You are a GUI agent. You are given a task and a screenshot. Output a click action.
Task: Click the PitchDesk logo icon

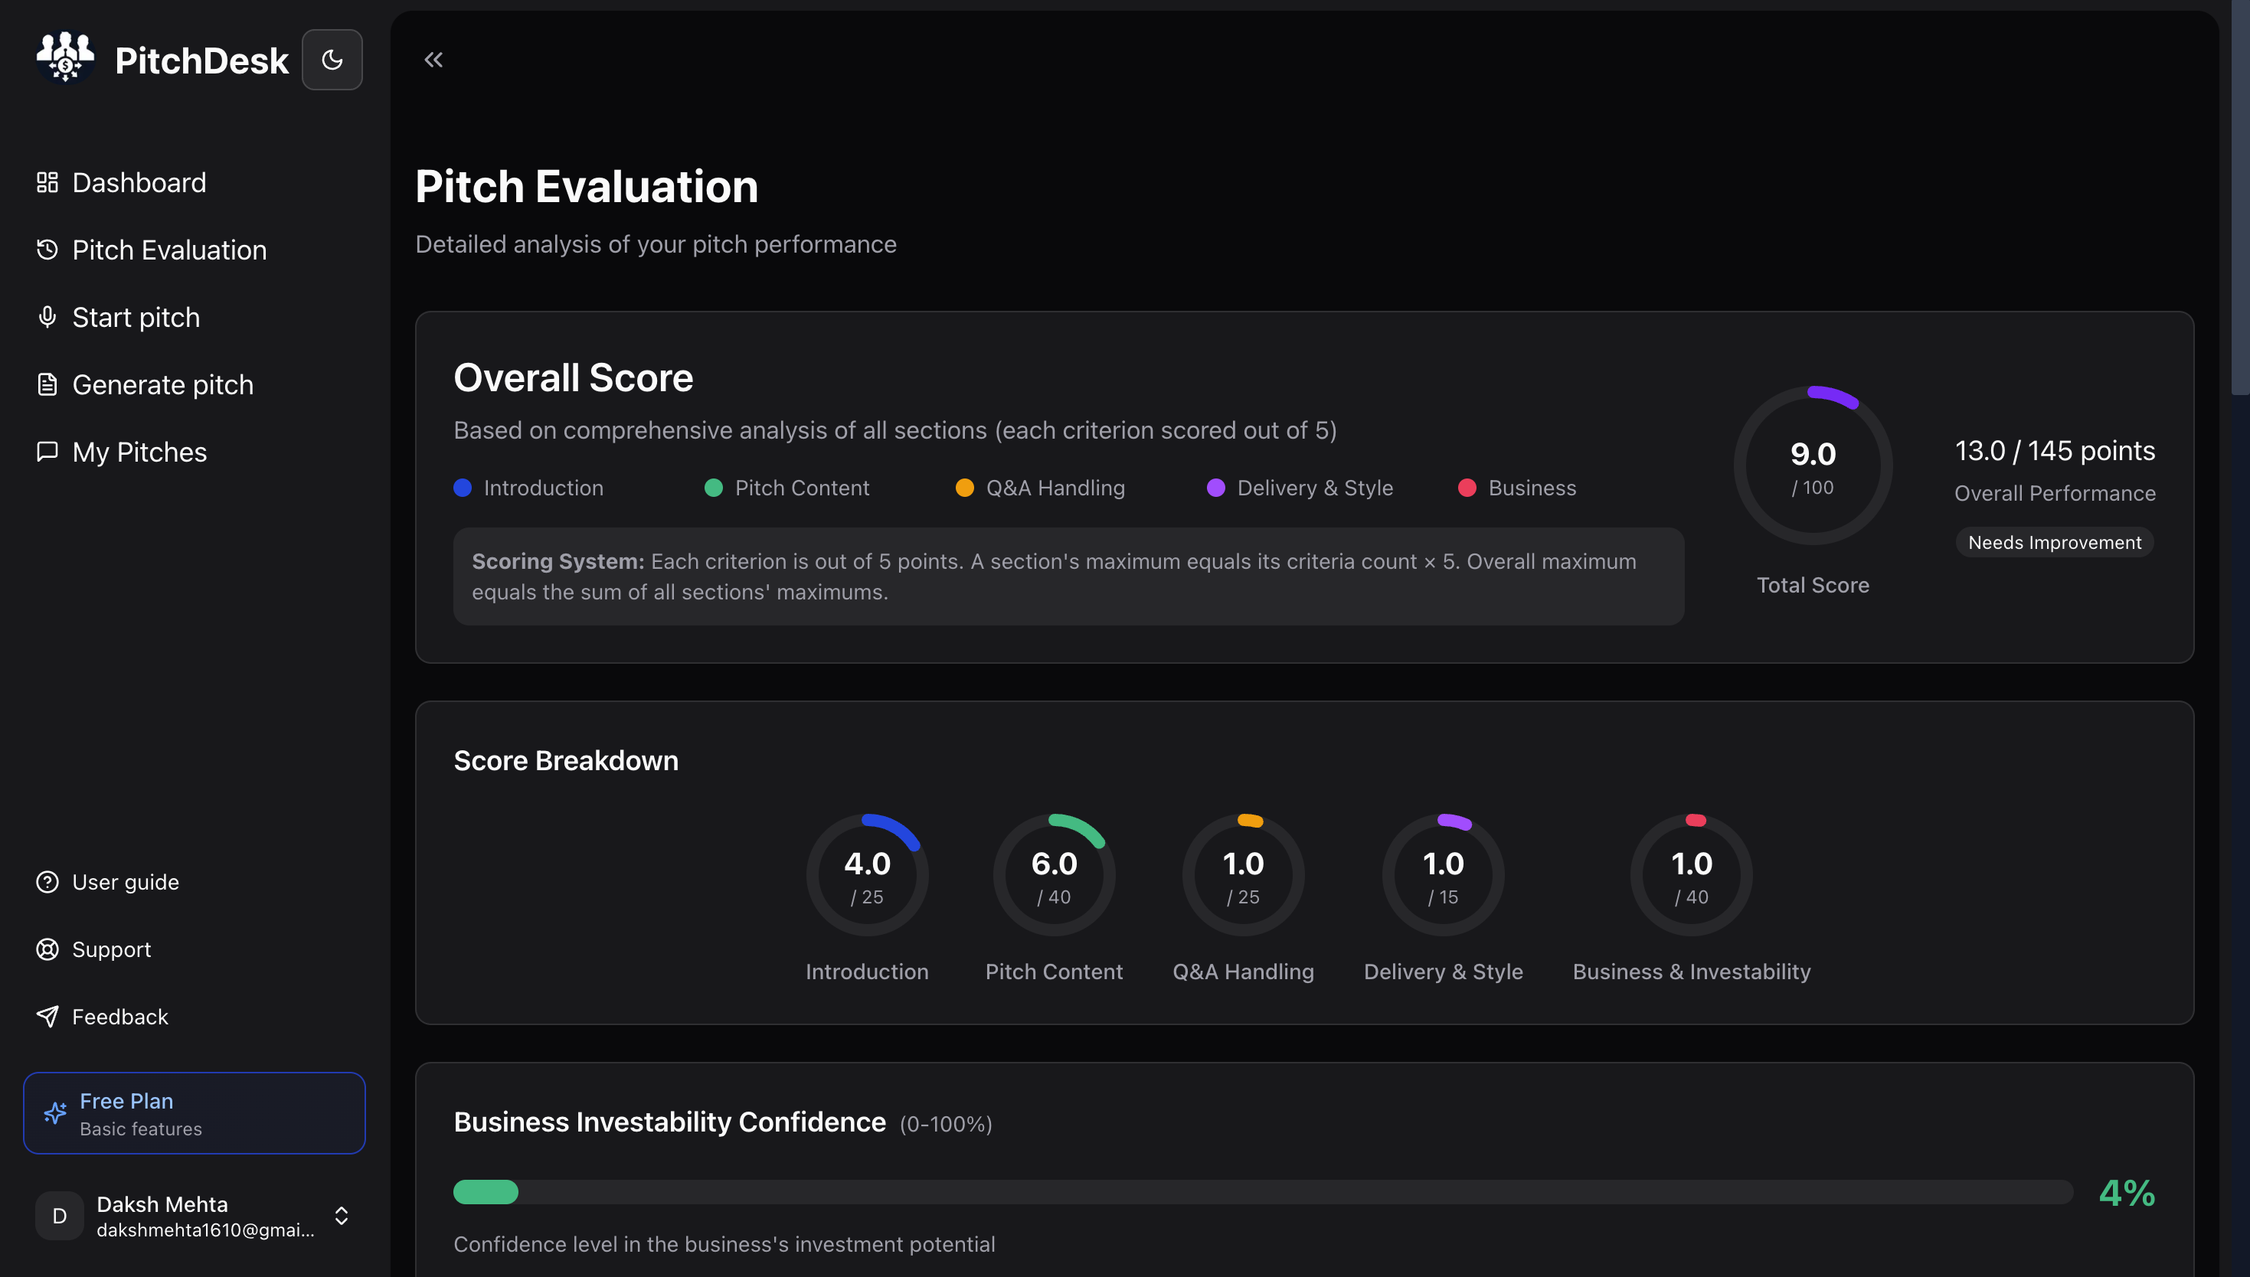click(x=65, y=58)
